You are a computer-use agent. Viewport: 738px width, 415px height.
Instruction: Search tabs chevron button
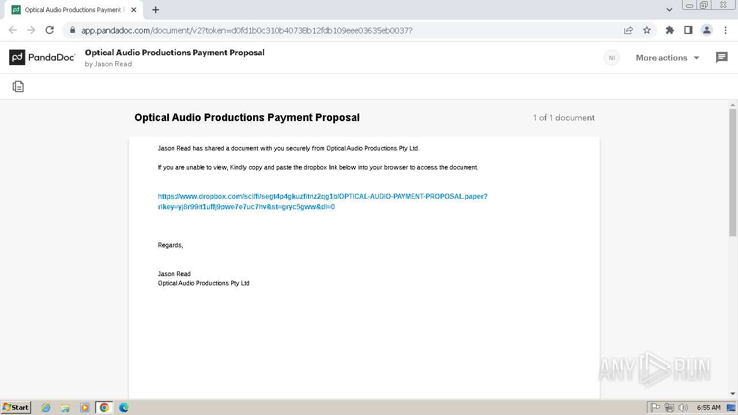pyautogui.click(x=669, y=10)
